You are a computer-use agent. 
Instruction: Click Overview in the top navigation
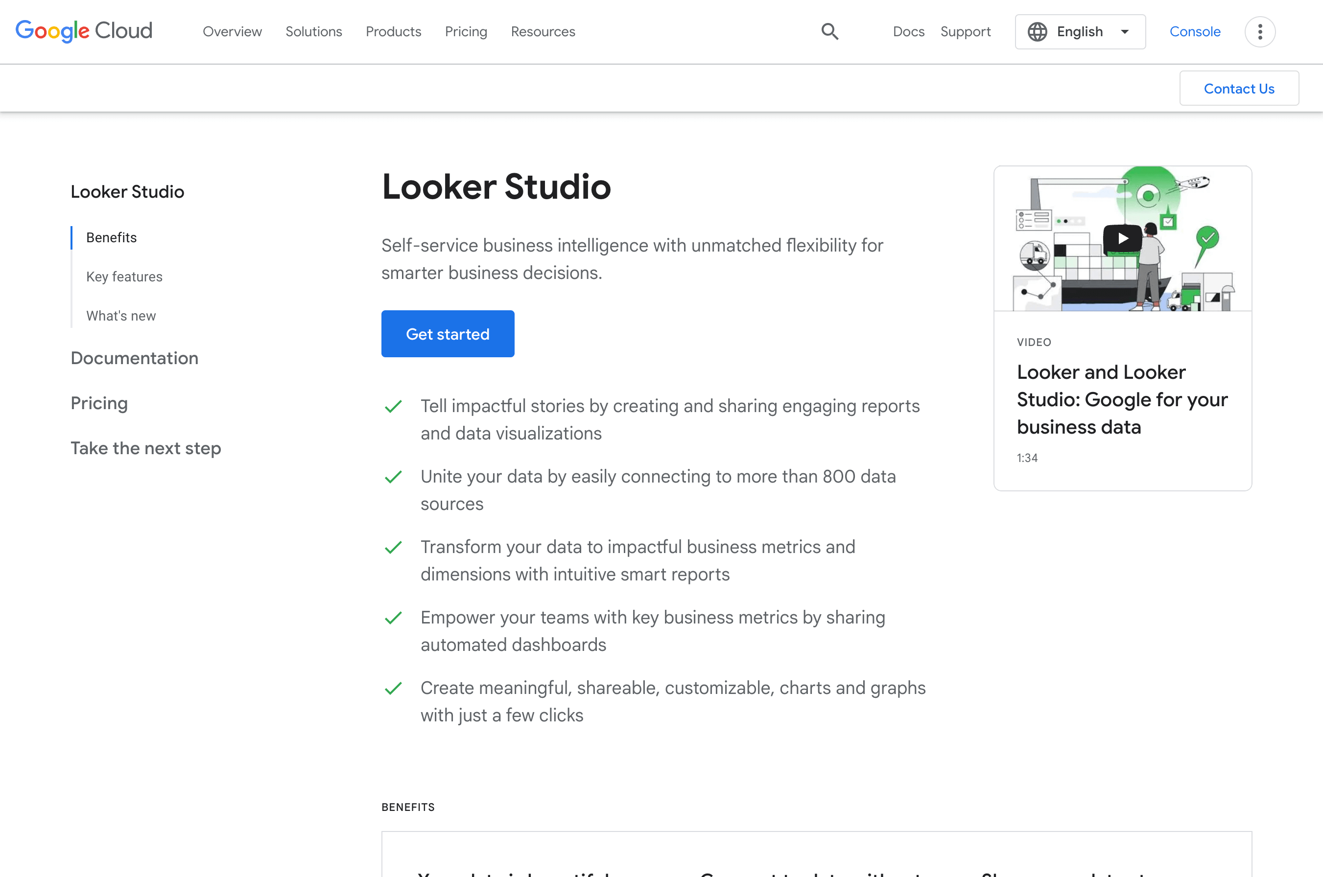(232, 32)
